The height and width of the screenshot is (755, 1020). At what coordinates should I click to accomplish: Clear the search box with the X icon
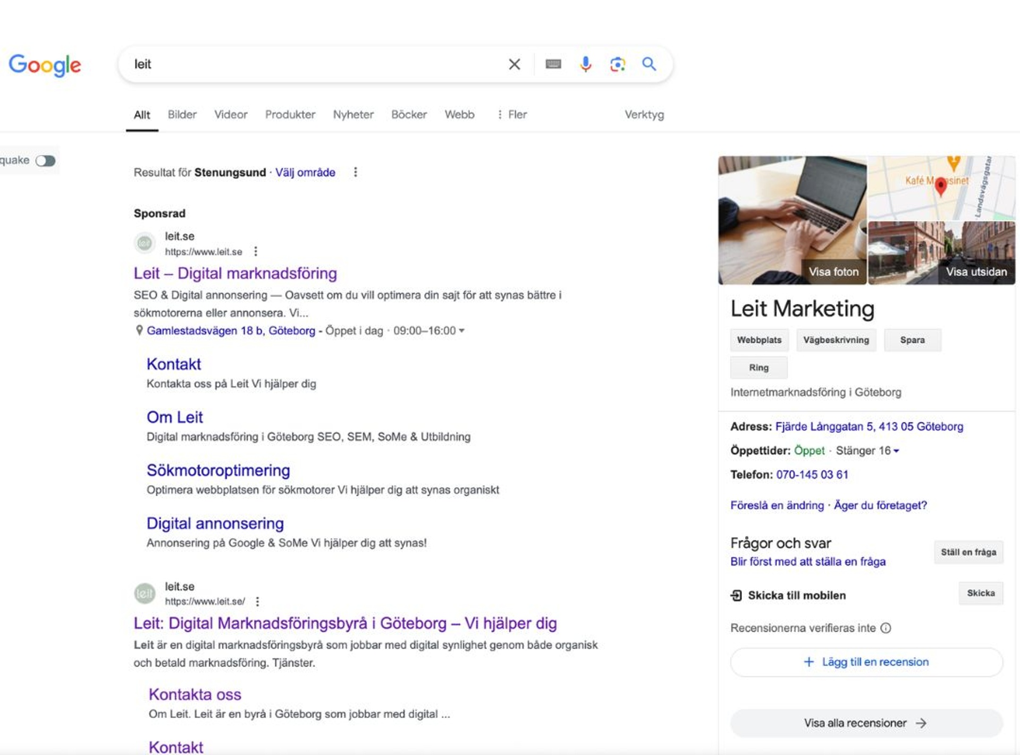click(x=514, y=64)
